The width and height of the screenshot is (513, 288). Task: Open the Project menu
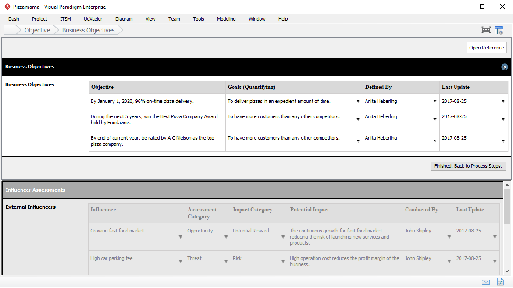[x=39, y=19]
